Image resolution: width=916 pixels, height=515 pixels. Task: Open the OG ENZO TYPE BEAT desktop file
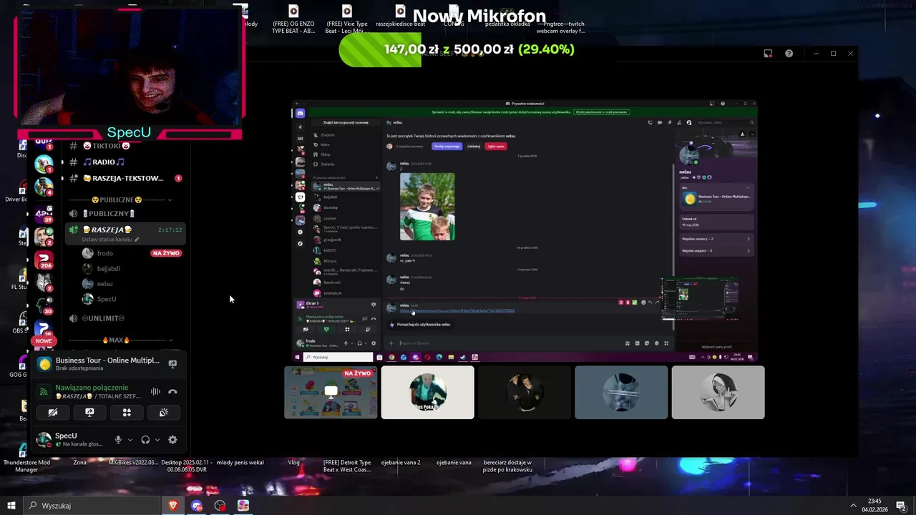click(x=293, y=19)
